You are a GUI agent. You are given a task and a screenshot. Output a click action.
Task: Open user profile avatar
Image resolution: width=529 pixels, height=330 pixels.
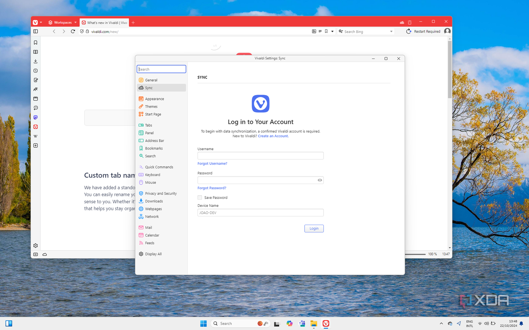click(447, 31)
